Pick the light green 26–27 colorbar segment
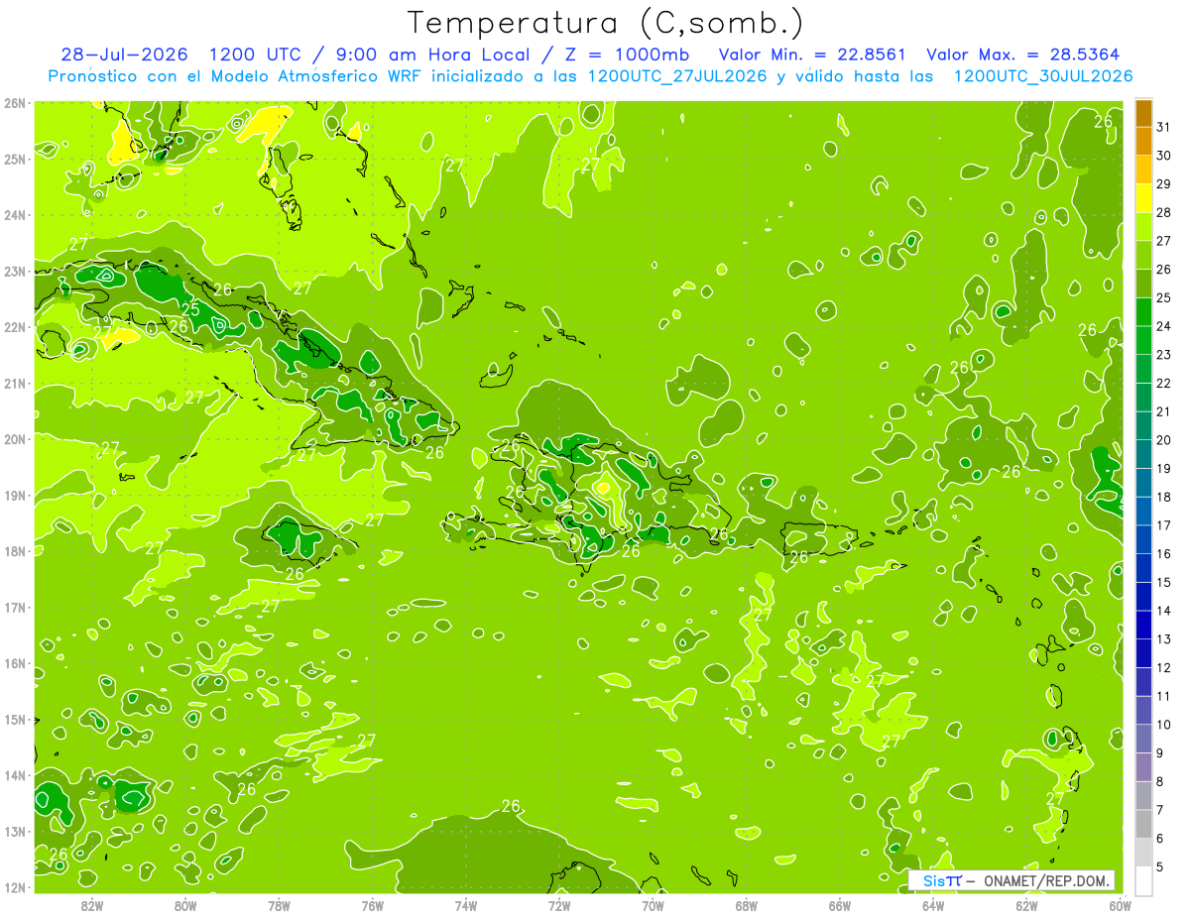Viewport: 1190px width, 919px height. (1143, 255)
